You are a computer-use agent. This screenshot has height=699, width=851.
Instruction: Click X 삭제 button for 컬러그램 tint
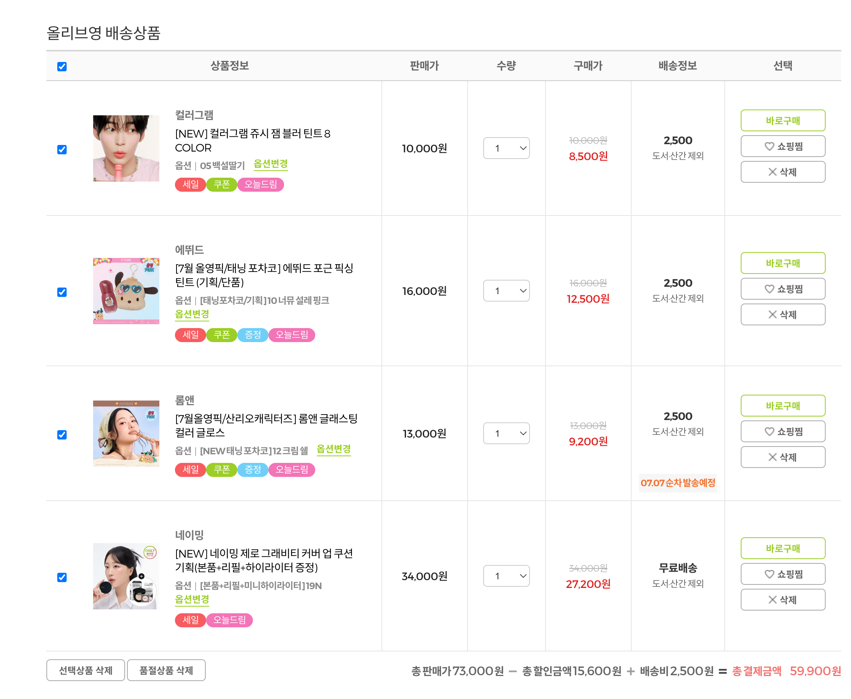click(x=782, y=172)
